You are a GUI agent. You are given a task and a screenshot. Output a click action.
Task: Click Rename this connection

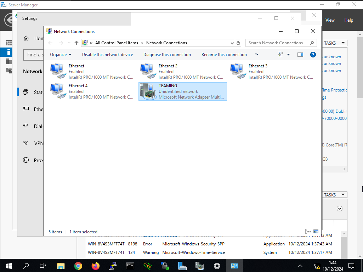pyautogui.click(x=224, y=55)
